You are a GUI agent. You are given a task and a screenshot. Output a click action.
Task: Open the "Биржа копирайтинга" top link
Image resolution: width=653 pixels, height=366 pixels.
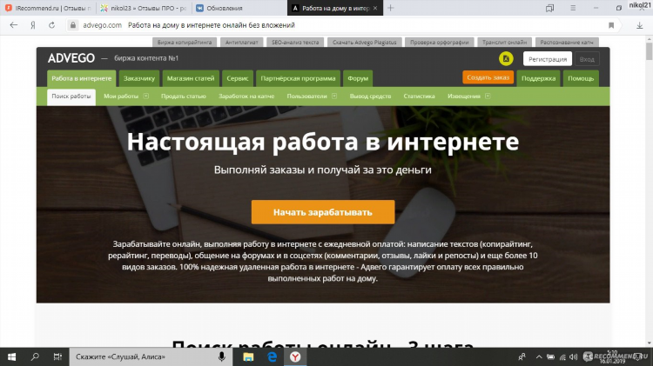[x=185, y=42]
